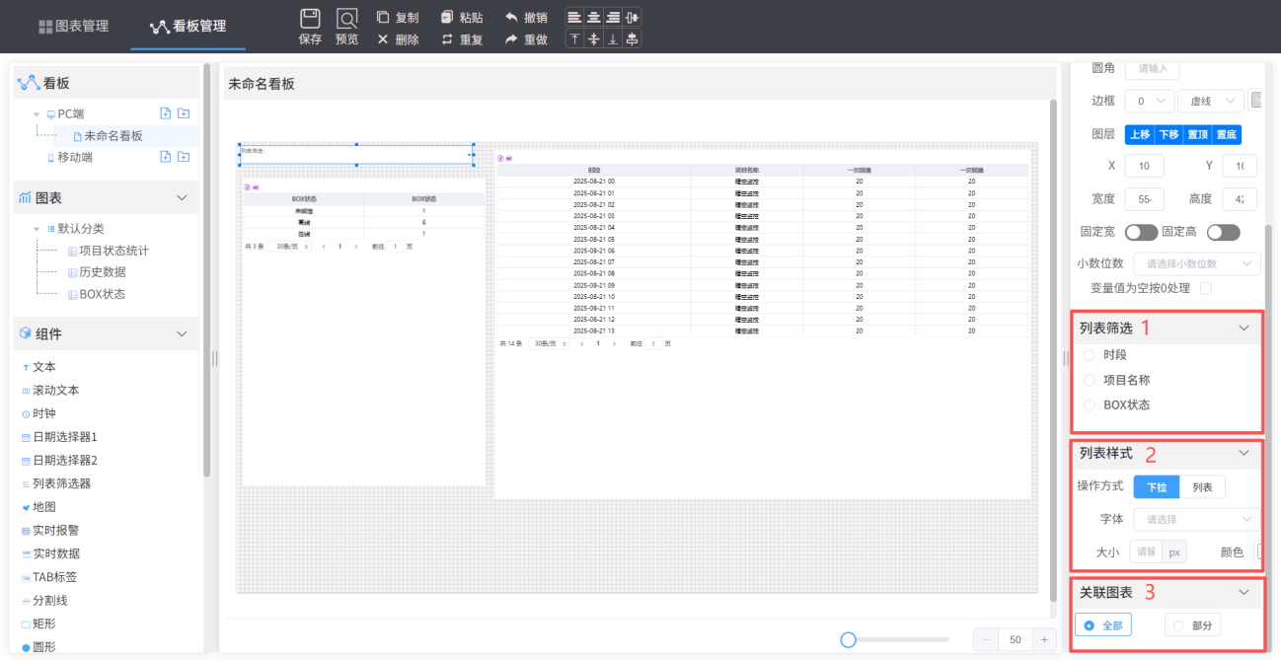1281x660 pixels.
Task: Switch to the 看板管理 tab
Action: pyautogui.click(x=188, y=27)
